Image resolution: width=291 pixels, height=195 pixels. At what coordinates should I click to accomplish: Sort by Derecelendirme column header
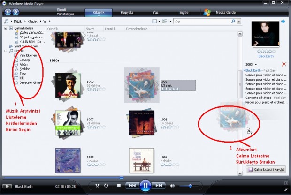[x=137, y=29]
